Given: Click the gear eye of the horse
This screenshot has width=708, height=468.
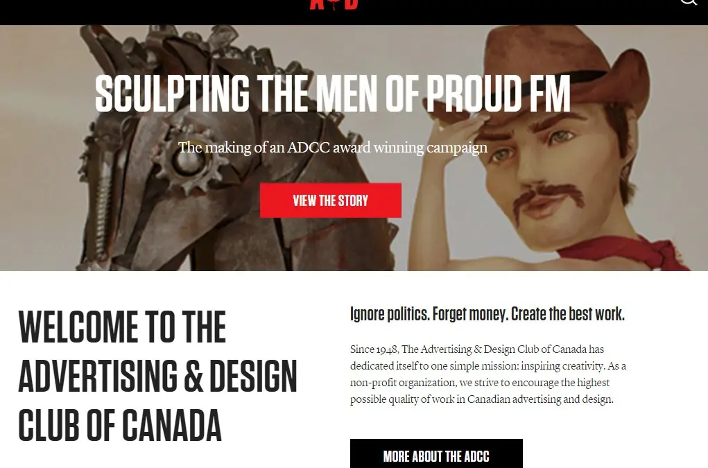Looking at the screenshot, I should (x=187, y=159).
